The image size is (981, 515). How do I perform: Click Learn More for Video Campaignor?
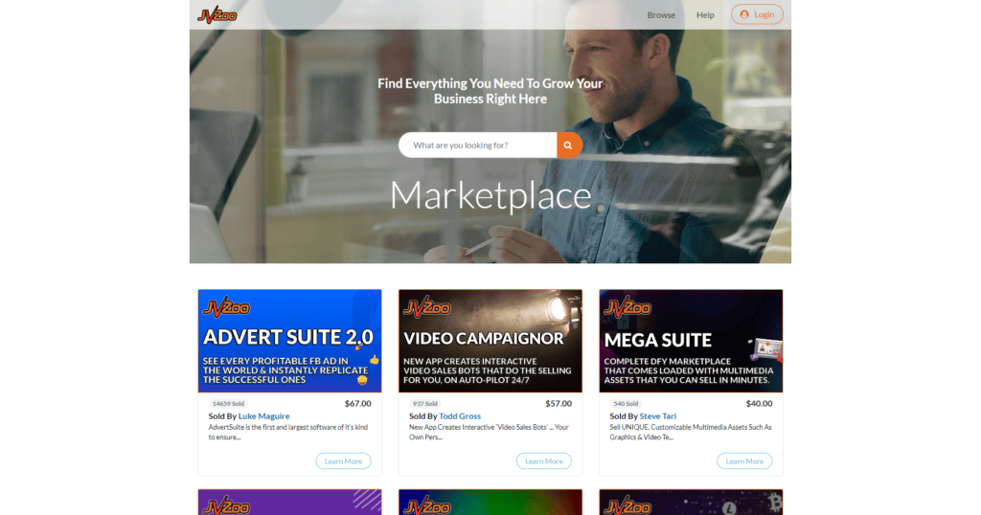point(544,461)
